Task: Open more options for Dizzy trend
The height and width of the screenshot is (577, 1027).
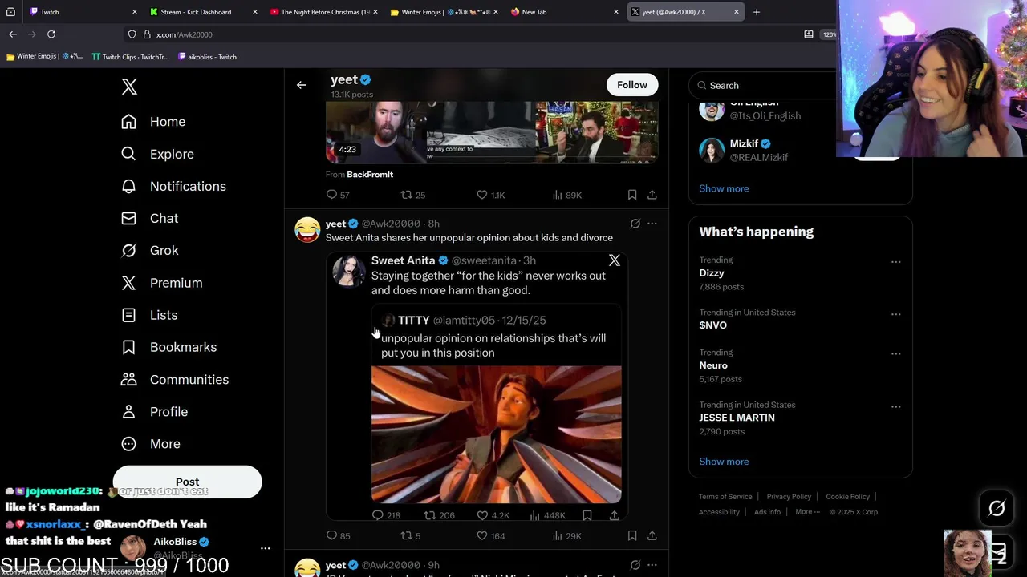Action: click(895, 262)
